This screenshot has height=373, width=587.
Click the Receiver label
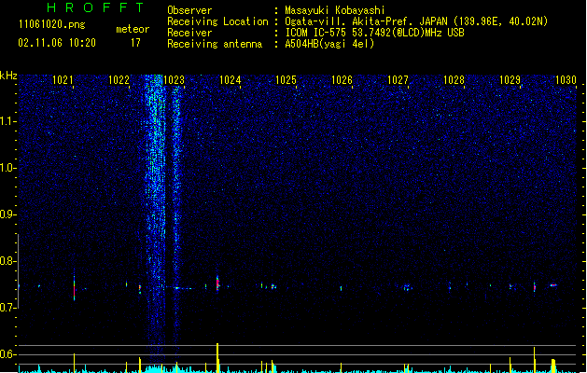pos(189,33)
